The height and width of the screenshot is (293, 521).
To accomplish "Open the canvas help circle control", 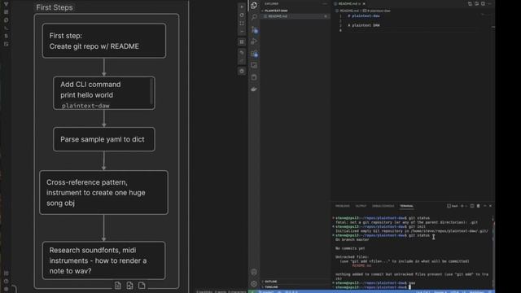I will (242, 71).
